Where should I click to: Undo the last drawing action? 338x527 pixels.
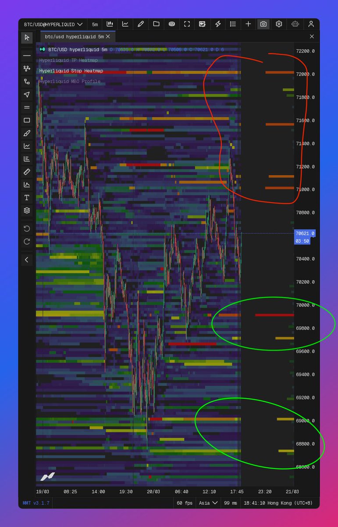click(x=27, y=228)
